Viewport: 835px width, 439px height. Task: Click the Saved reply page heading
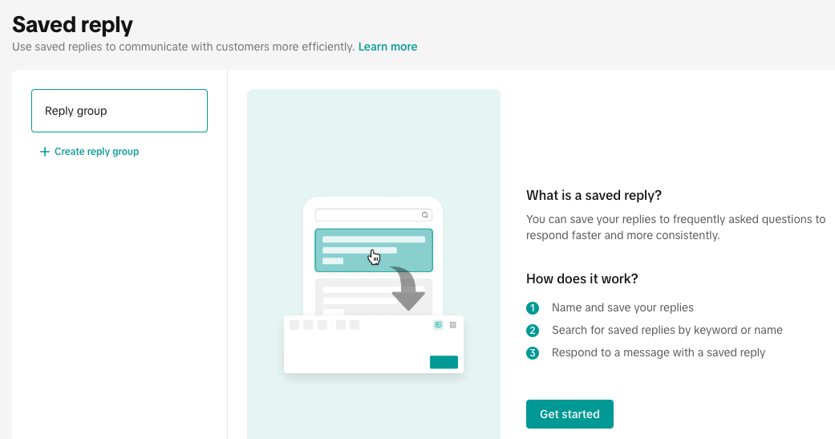pos(73,25)
